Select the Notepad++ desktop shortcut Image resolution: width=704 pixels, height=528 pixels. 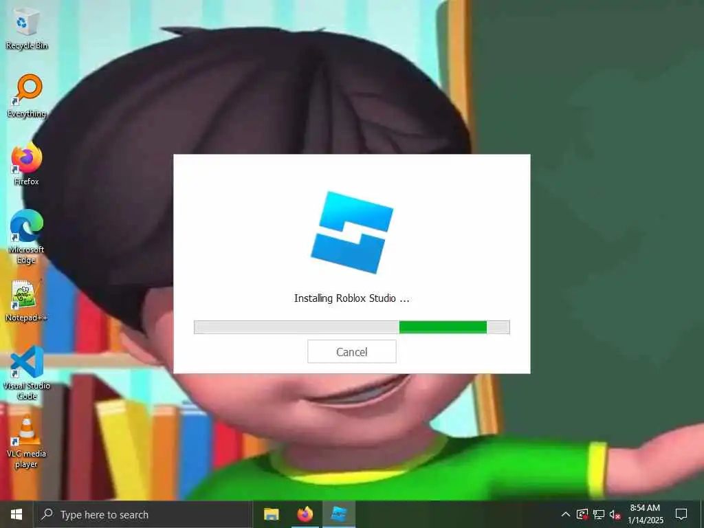pyautogui.click(x=27, y=301)
